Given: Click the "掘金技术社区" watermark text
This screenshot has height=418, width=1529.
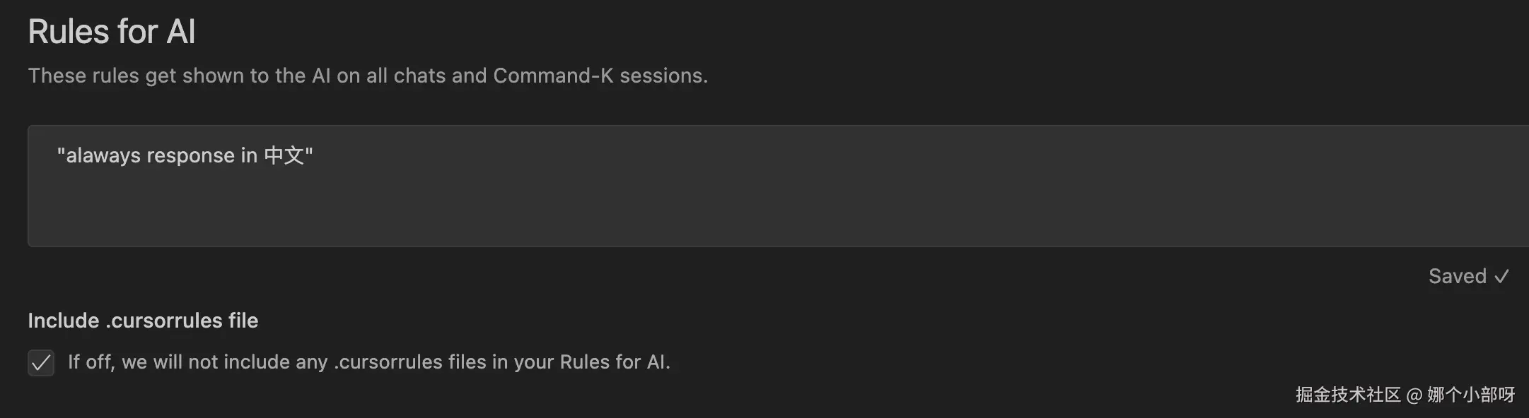Looking at the screenshot, I should click(1348, 395).
